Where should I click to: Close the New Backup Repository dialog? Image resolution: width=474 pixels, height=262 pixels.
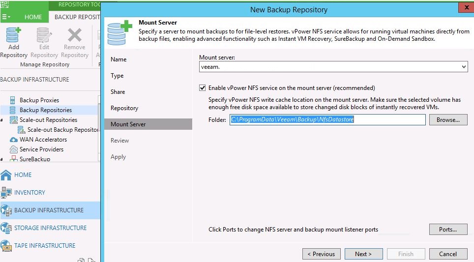467,7
